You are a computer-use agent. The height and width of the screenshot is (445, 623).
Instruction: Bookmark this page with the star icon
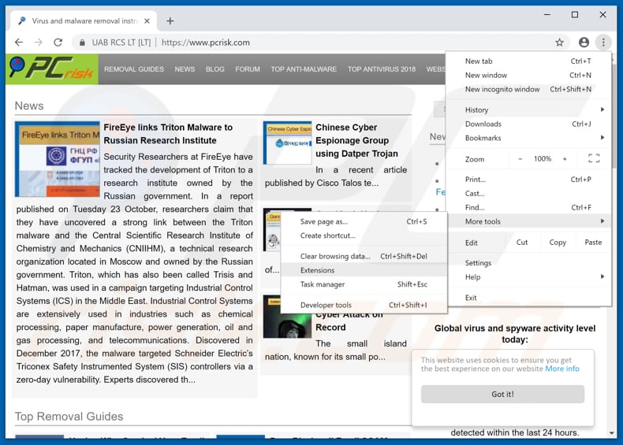(559, 42)
